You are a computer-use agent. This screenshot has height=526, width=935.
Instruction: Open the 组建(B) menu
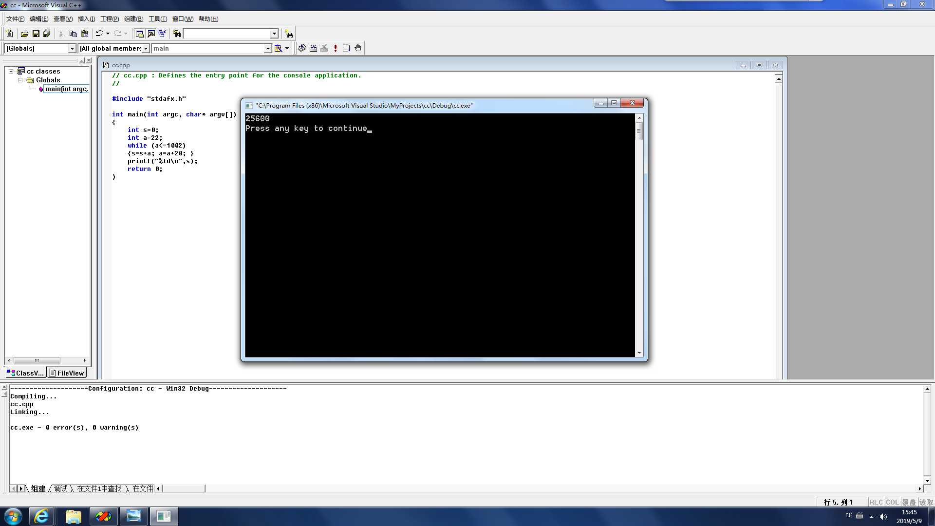(x=133, y=19)
